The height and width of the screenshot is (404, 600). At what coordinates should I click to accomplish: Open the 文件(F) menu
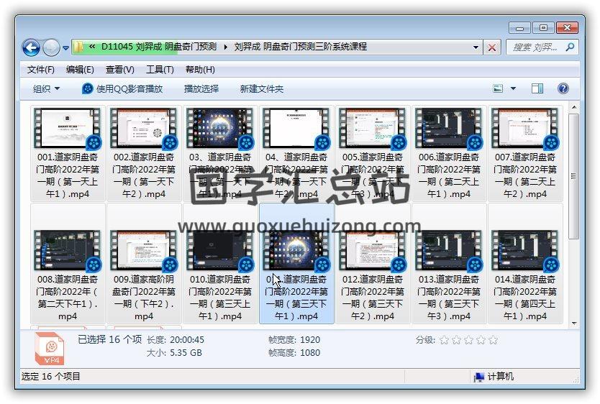tap(40, 70)
